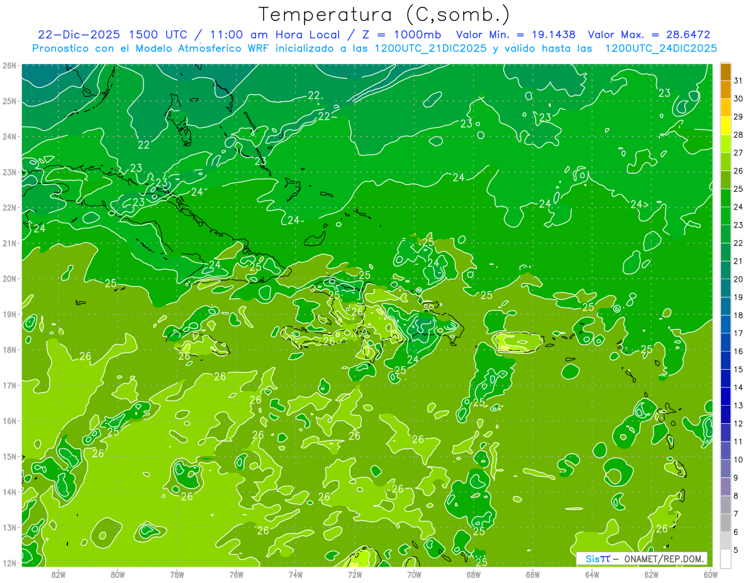This screenshot has width=755, height=583.
Task: Click the '18N' latitude axis label
Action: 9,350
